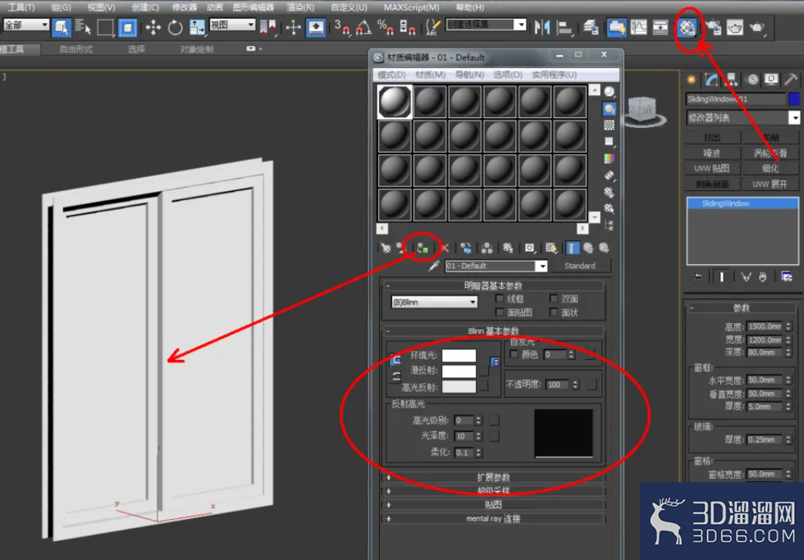804x560 pixels.
Task: Expand the 贴图 (Maps) rollout
Action: click(493, 505)
